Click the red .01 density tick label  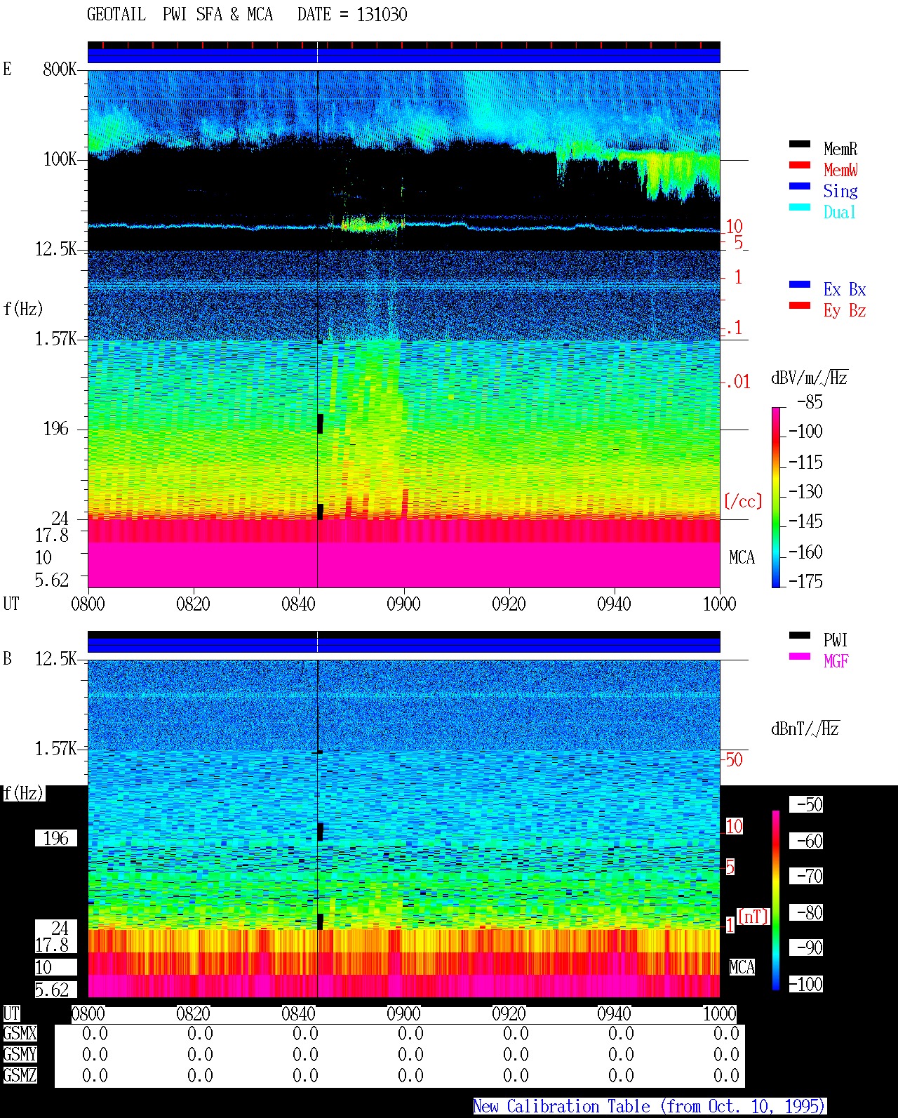tap(737, 382)
